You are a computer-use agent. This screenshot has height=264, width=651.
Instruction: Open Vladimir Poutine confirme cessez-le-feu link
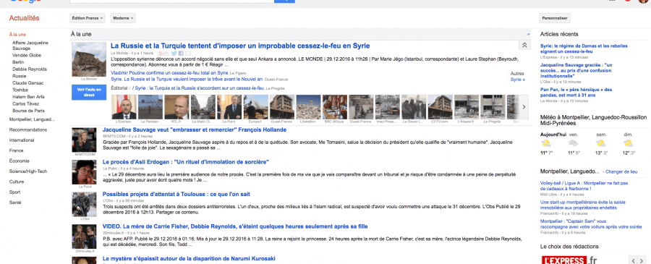(x=170, y=72)
